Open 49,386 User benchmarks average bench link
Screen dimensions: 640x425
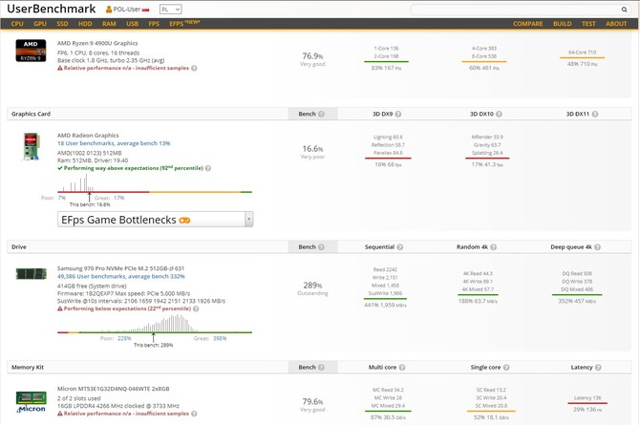point(120,276)
